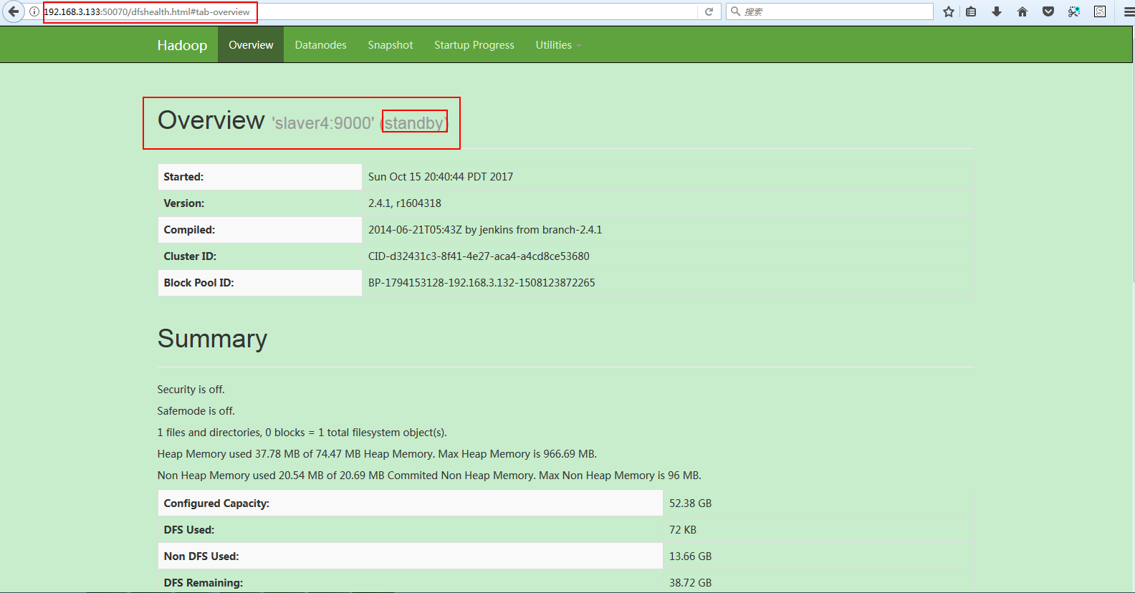1135x593 pixels.
Task: Click the address bar URL field
Action: [x=430, y=11]
